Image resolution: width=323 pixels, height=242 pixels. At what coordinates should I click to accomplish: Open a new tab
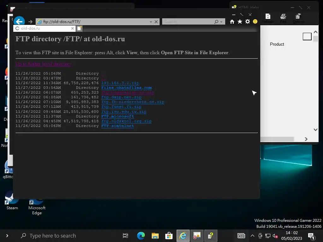tap(79, 28)
